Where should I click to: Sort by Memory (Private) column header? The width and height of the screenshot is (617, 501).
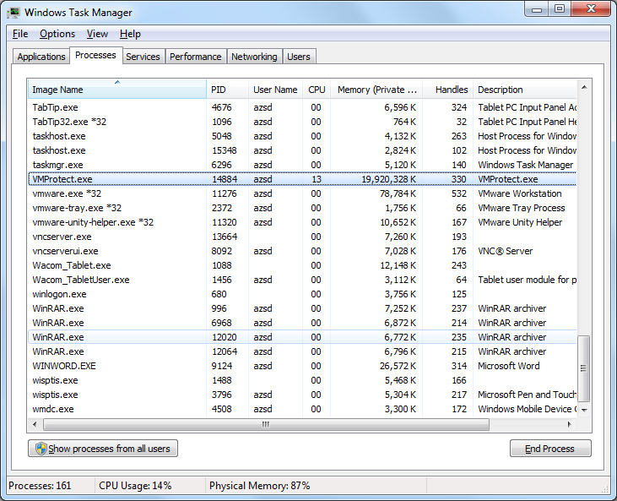pos(376,90)
